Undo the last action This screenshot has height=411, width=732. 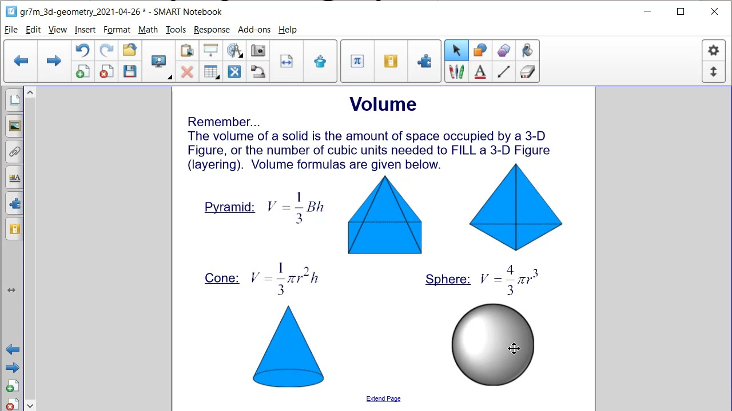coord(82,50)
